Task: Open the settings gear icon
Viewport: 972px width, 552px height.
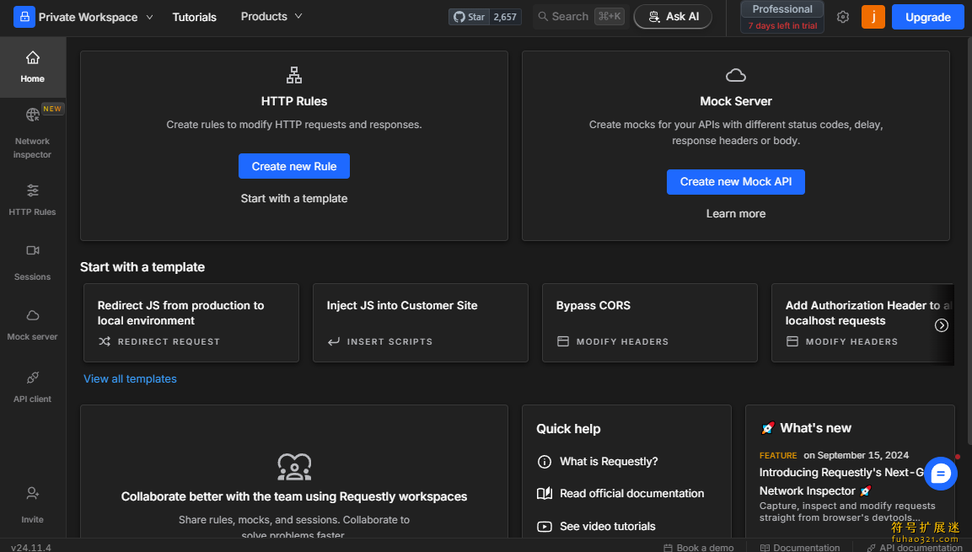Action: pos(842,18)
